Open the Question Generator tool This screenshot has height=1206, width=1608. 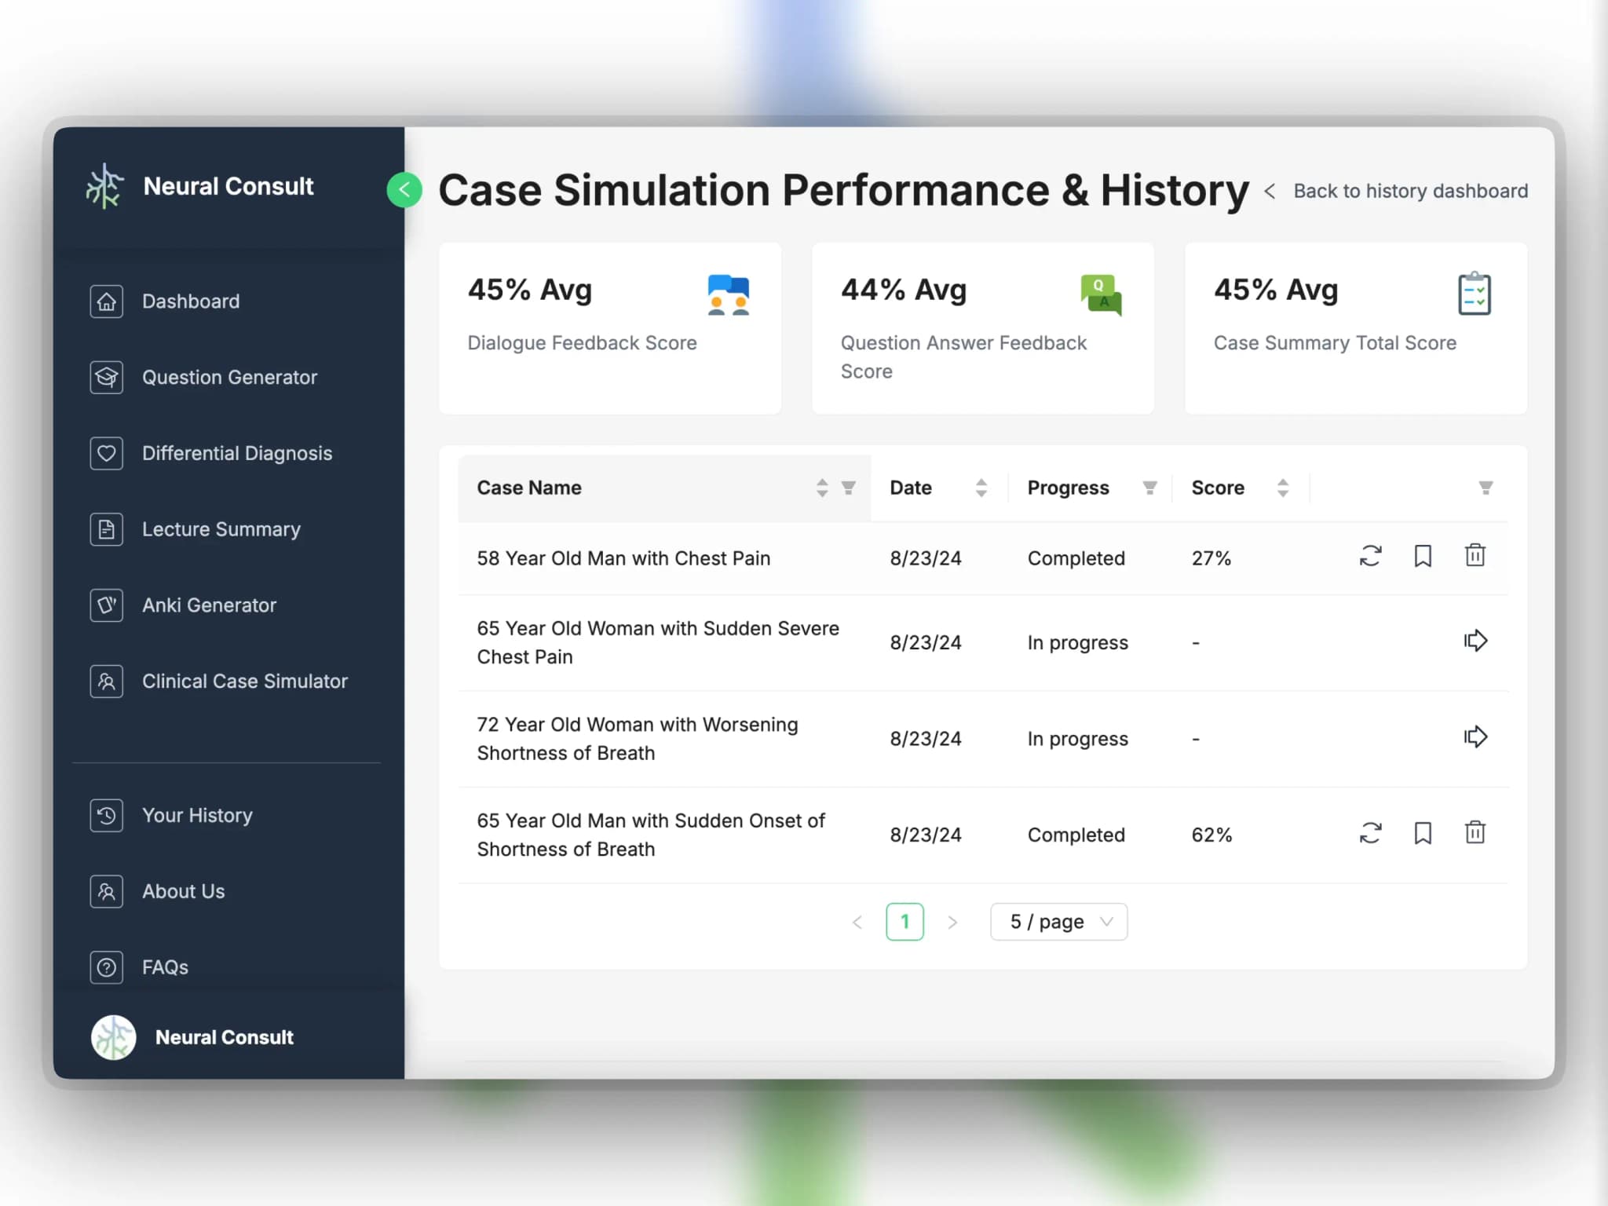(229, 376)
